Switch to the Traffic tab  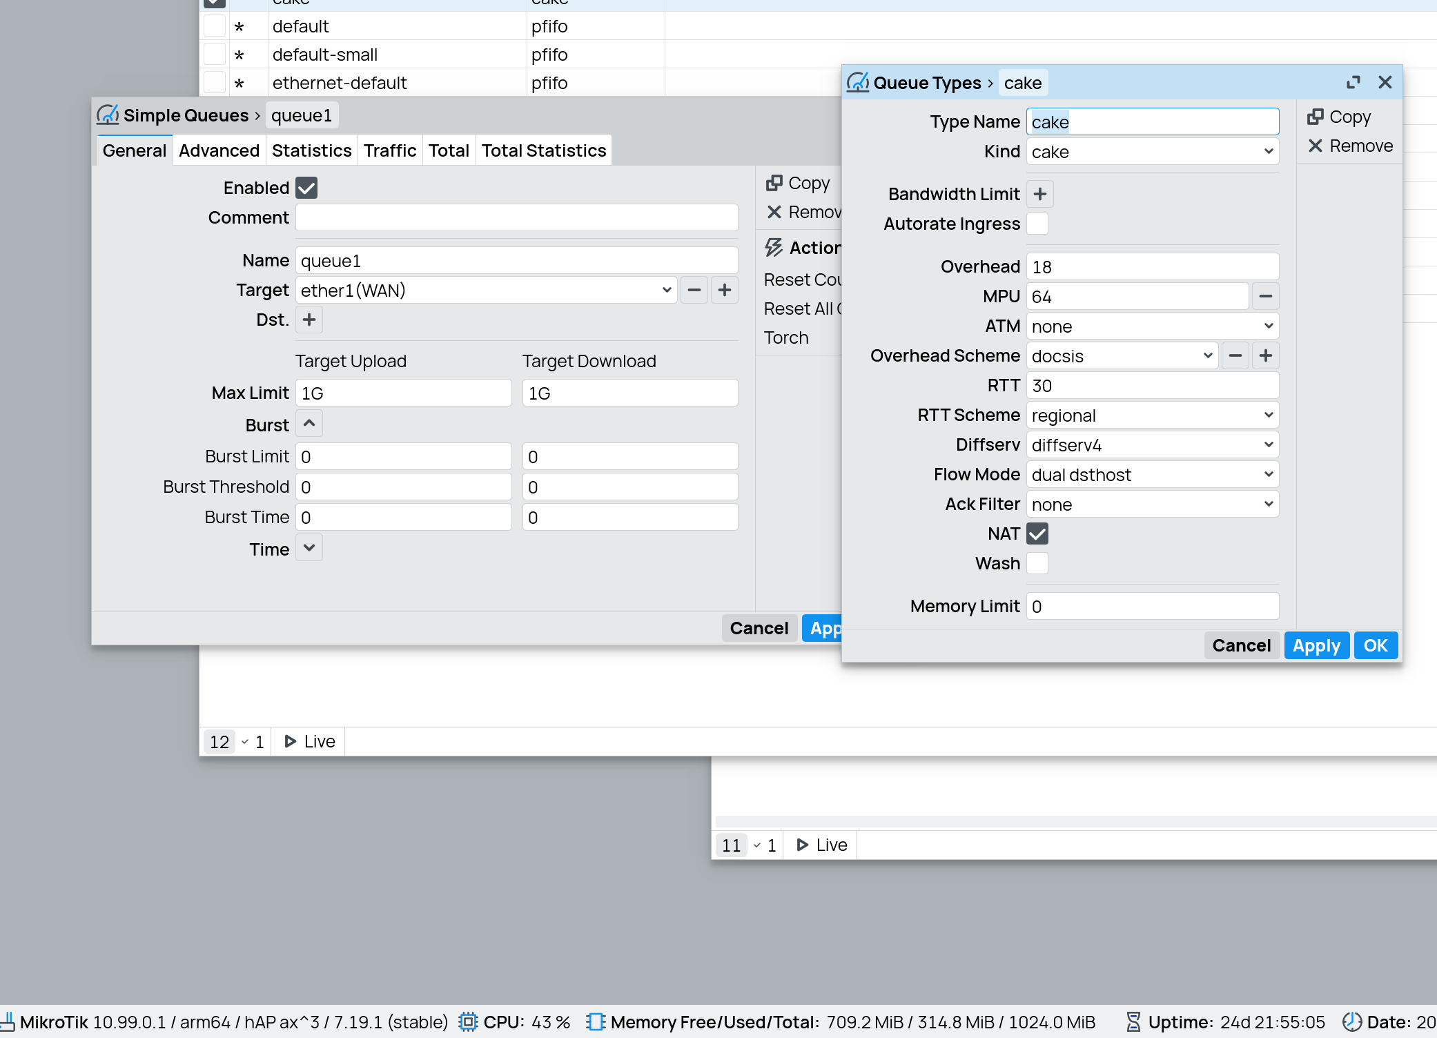[x=390, y=150]
